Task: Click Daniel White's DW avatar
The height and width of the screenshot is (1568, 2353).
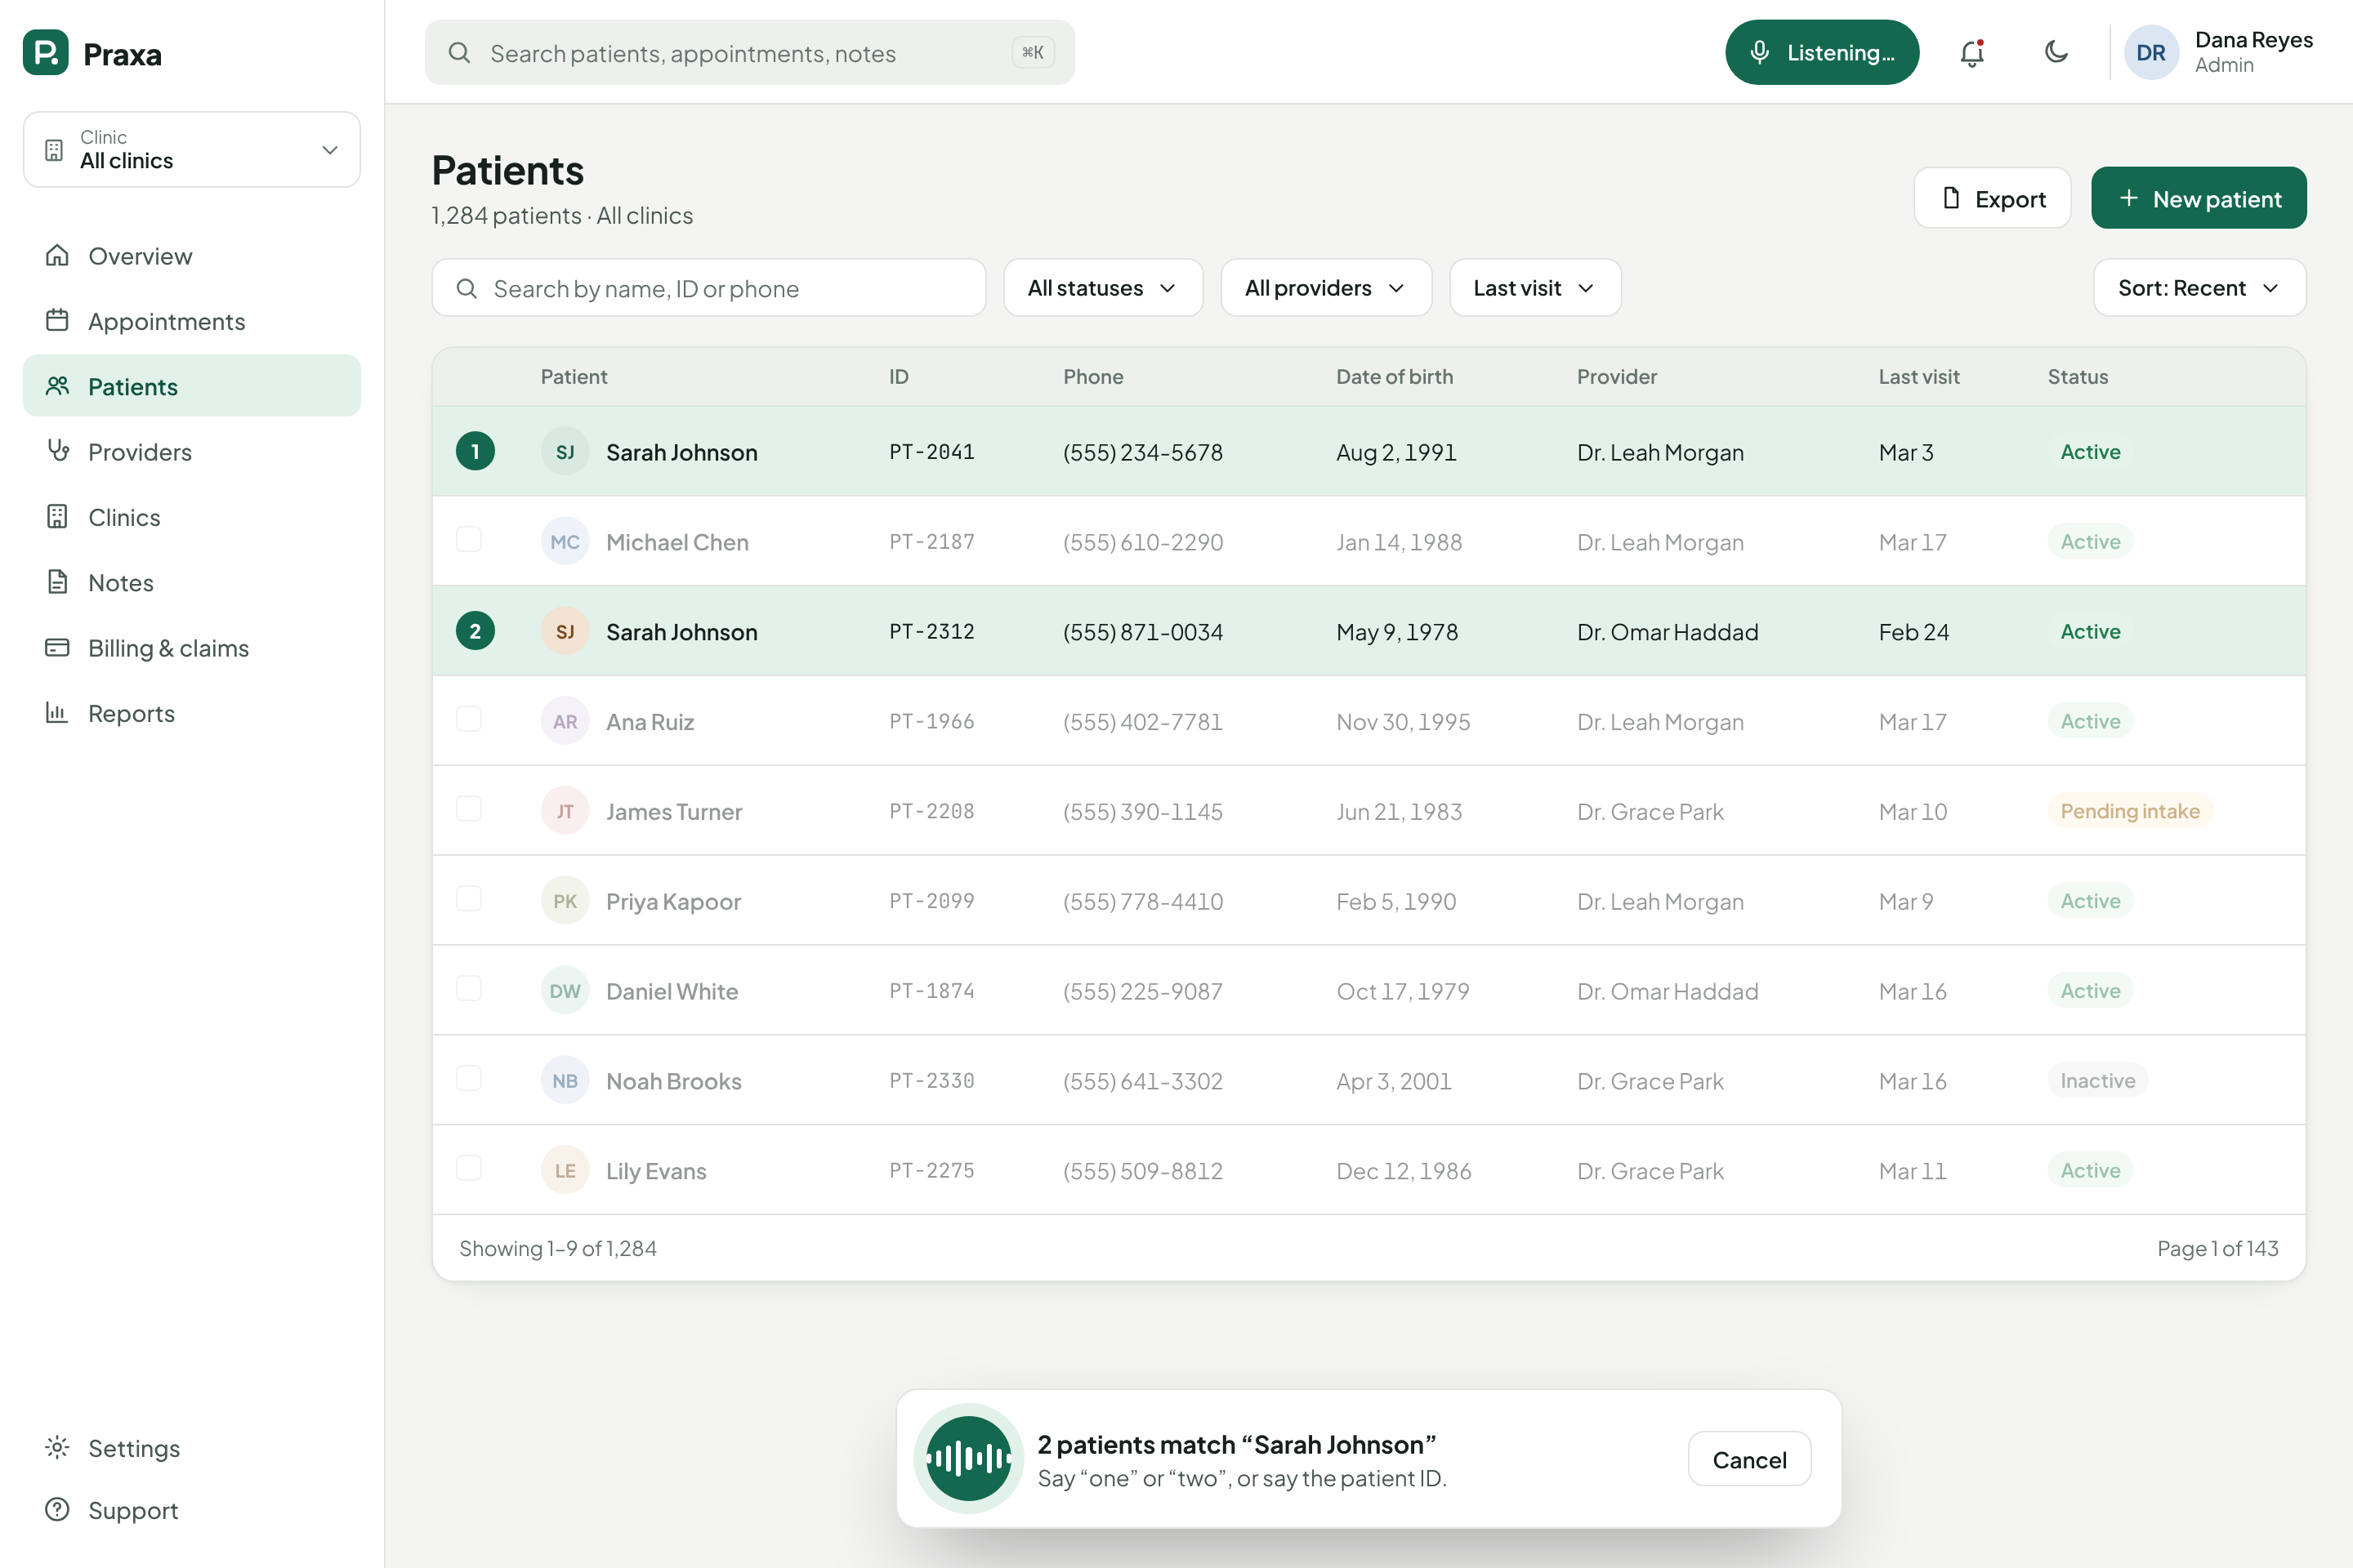Action: pyautogui.click(x=565, y=991)
